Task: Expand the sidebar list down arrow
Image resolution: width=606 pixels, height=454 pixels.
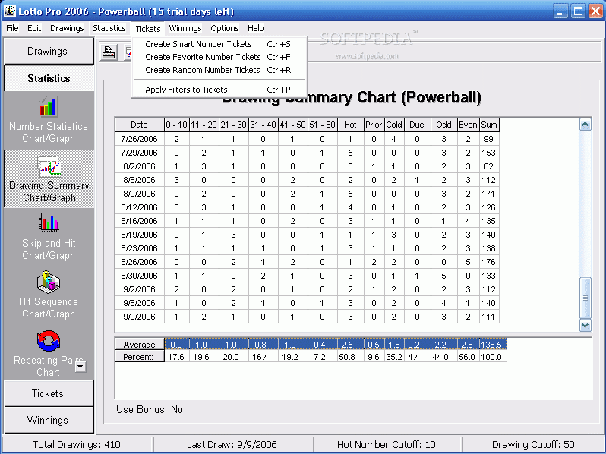Action: click(x=80, y=366)
